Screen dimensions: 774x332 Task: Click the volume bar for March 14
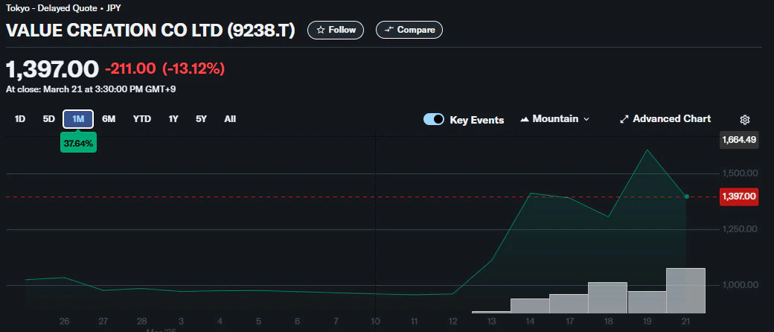click(530, 306)
